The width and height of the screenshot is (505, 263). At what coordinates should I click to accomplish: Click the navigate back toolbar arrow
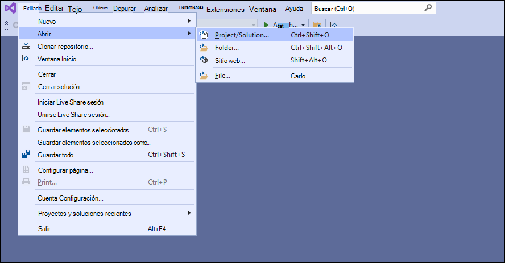coord(15,24)
